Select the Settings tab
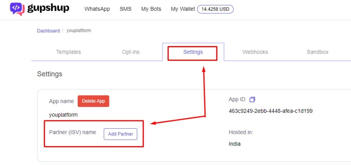The height and width of the screenshot is (165, 351). [x=193, y=52]
